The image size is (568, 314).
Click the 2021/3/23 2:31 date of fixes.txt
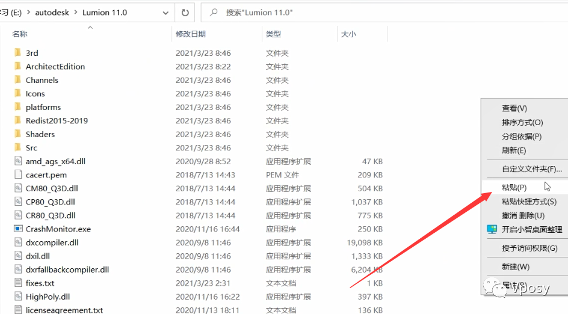203,283
